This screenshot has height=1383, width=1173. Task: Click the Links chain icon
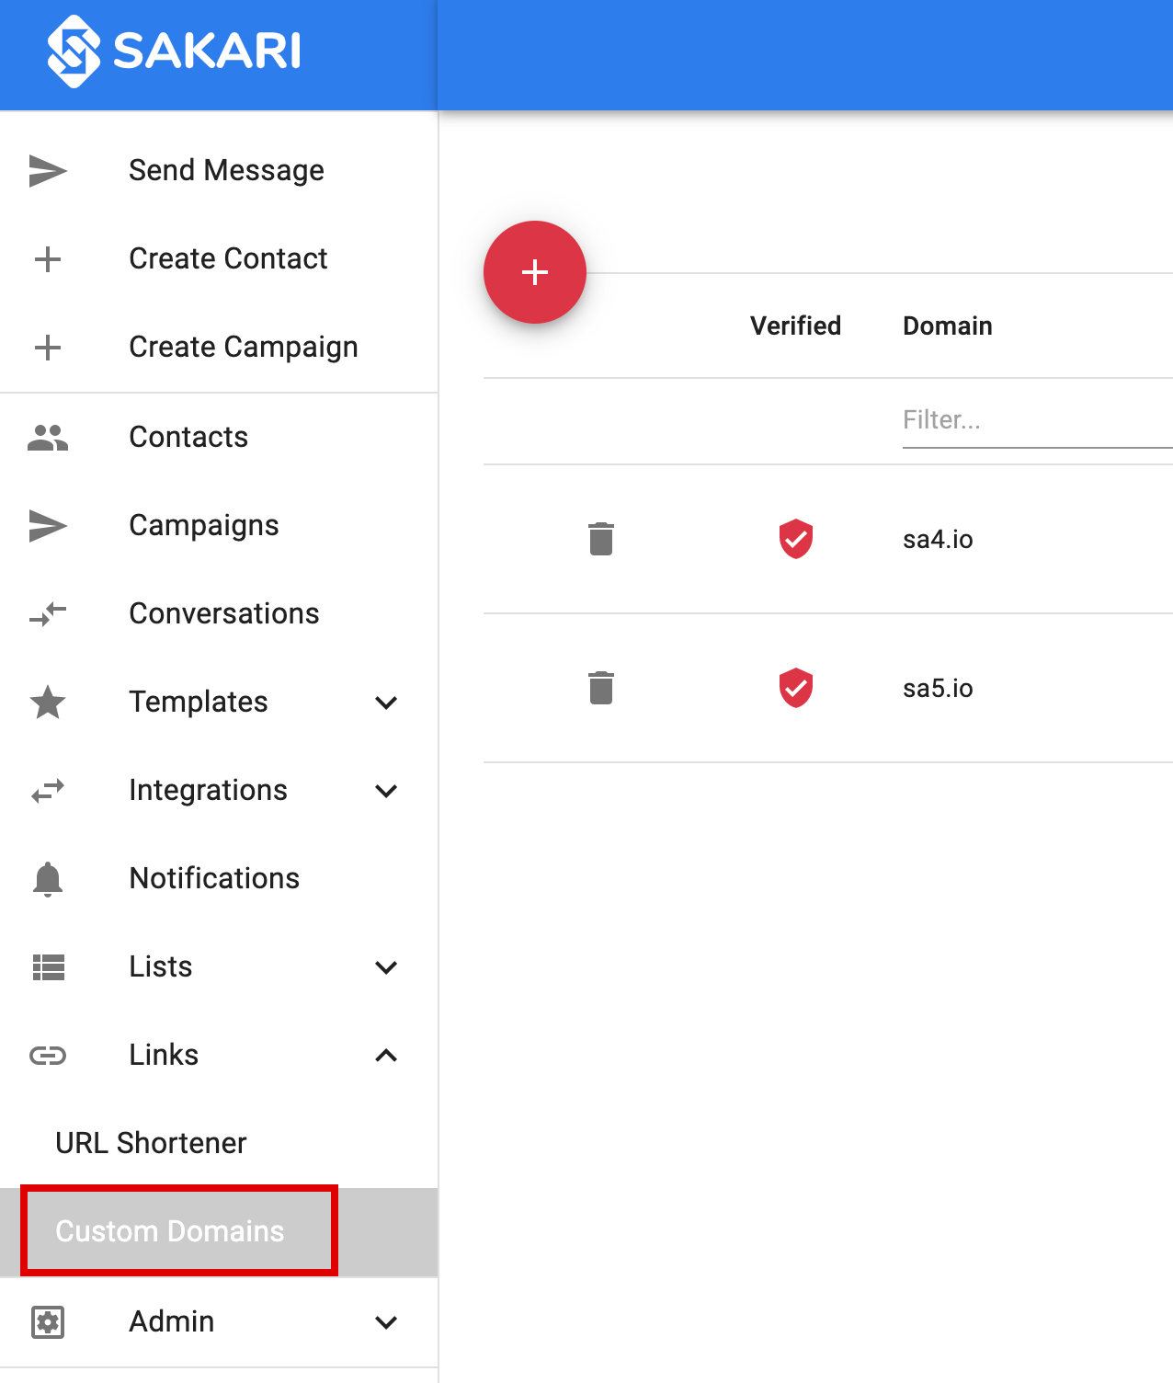48,1056
